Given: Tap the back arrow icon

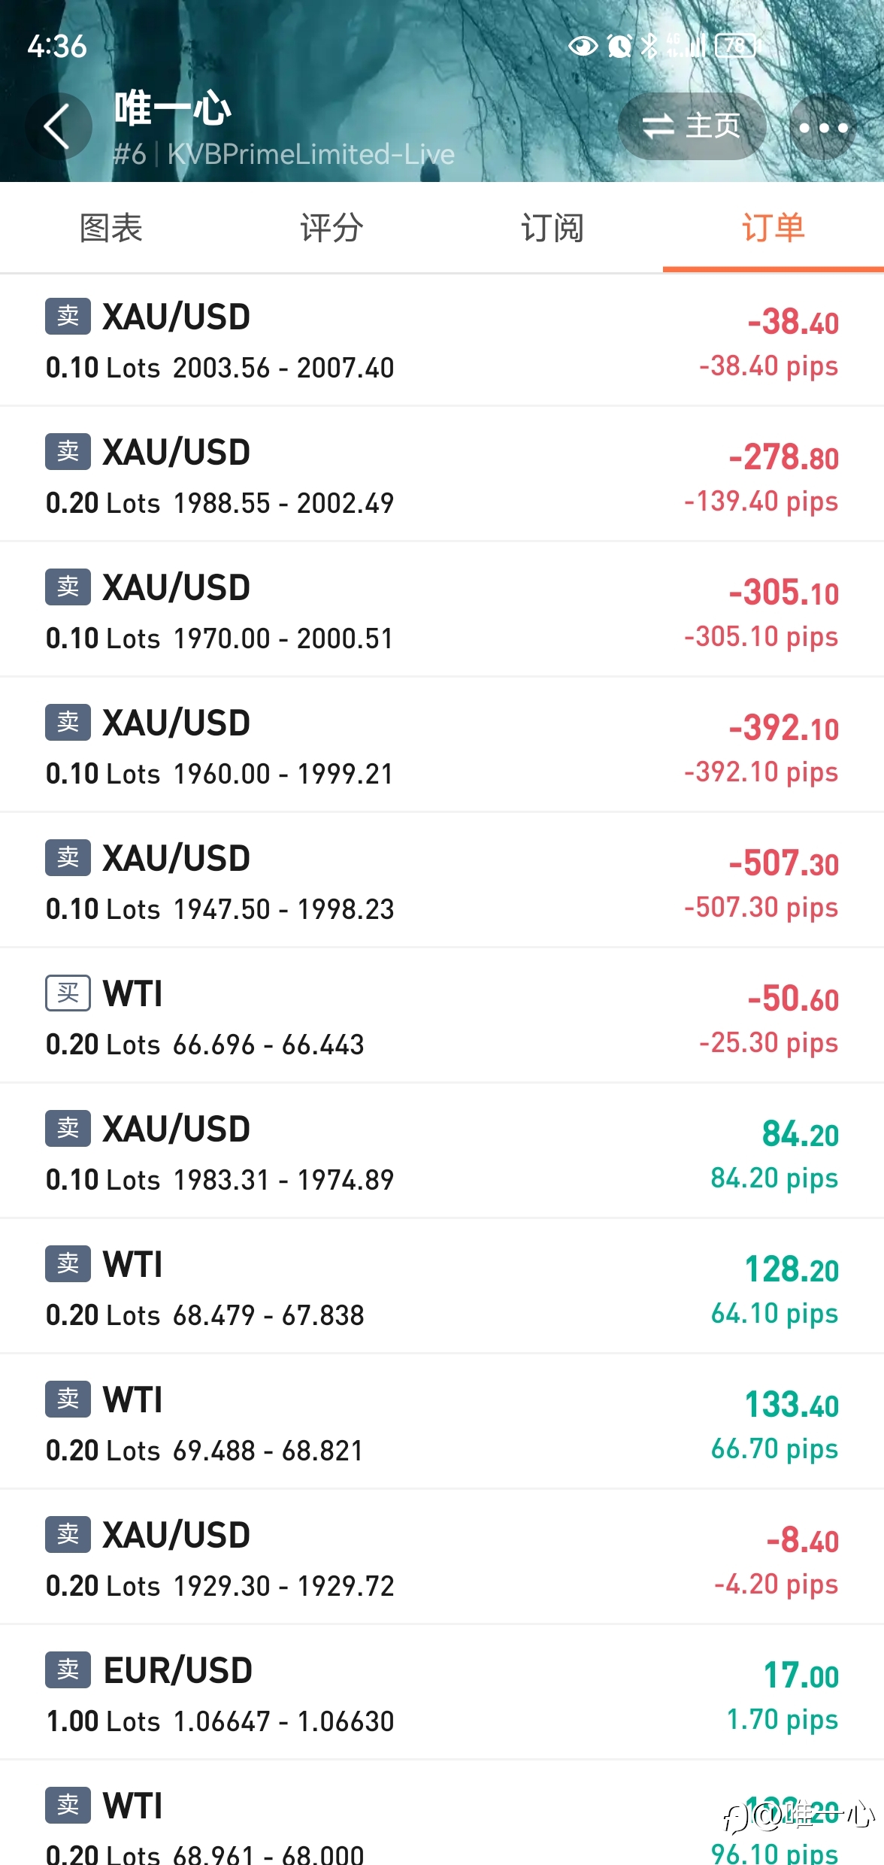Looking at the screenshot, I should coord(58,126).
